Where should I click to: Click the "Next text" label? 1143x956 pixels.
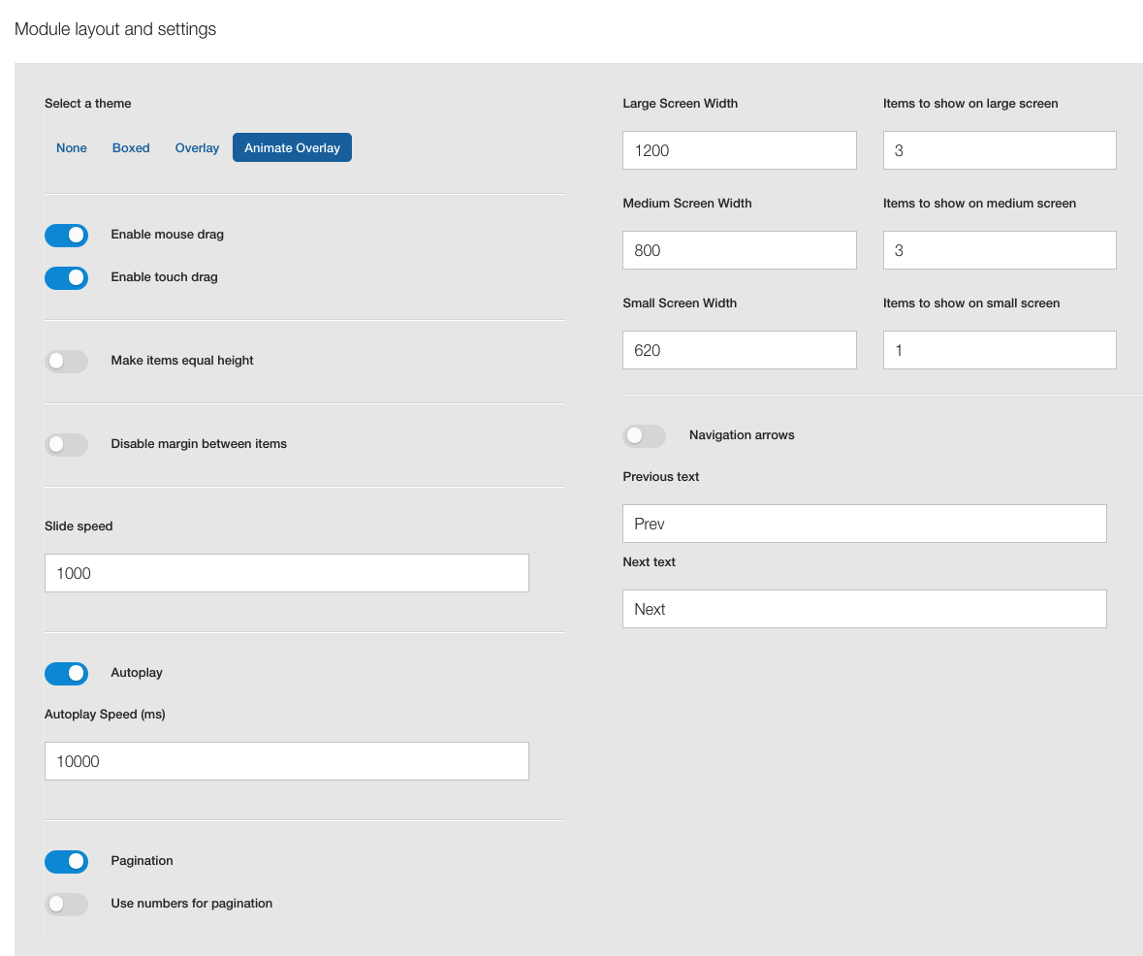[x=649, y=561]
